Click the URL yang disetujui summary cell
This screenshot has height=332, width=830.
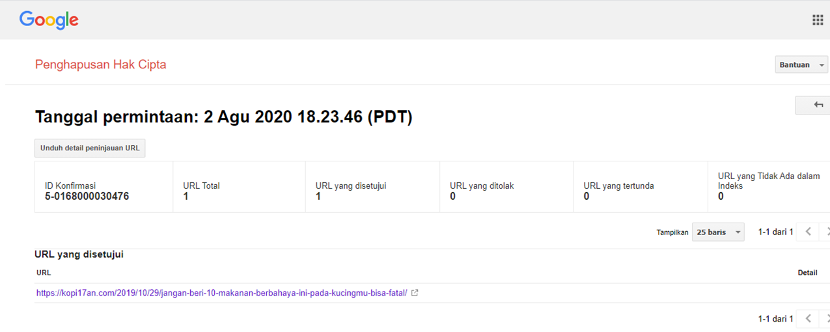pyautogui.click(x=372, y=187)
